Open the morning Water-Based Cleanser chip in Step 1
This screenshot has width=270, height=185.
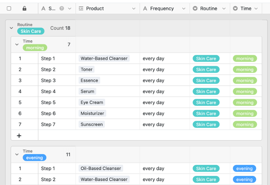[104, 59]
